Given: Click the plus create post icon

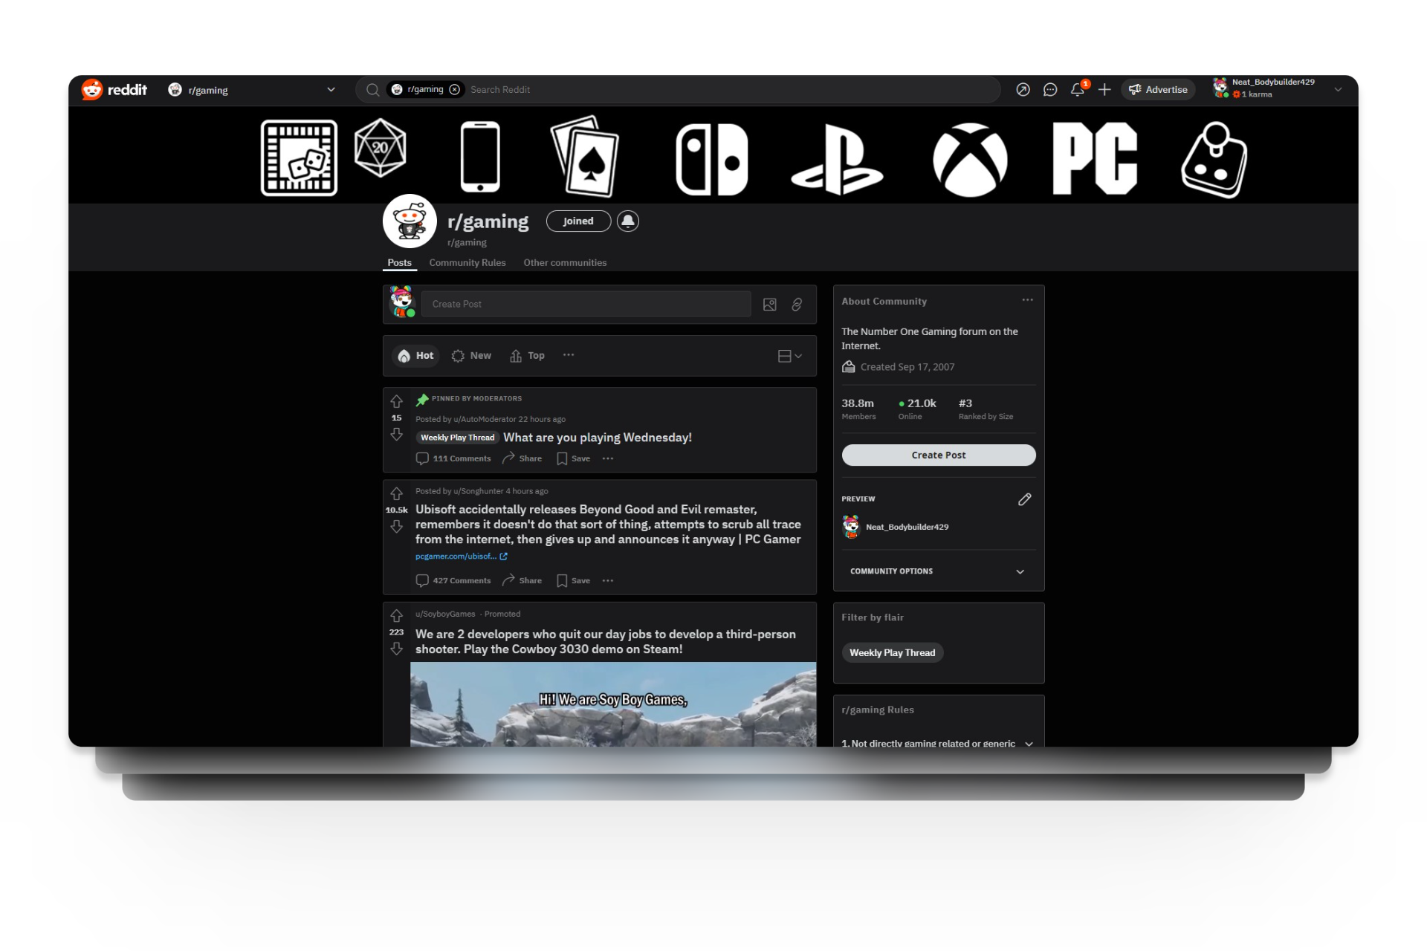Looking at the screenshot, I should (1104, 90).
